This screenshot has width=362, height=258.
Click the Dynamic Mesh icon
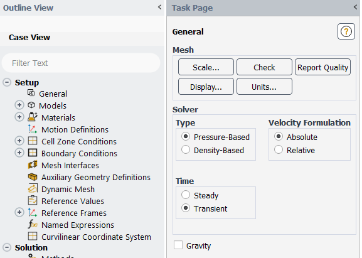tap(33, 188)
